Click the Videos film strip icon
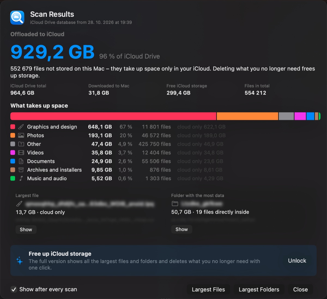Screen dimensions: 327x299 pos(21,153)
